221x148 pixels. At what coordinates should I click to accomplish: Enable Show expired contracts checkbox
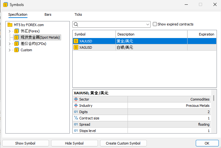tap(155, 24)
